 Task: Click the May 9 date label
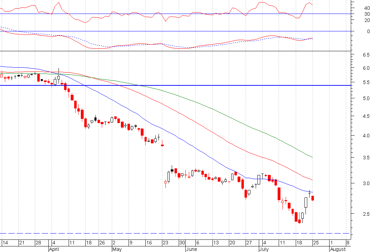131,243
